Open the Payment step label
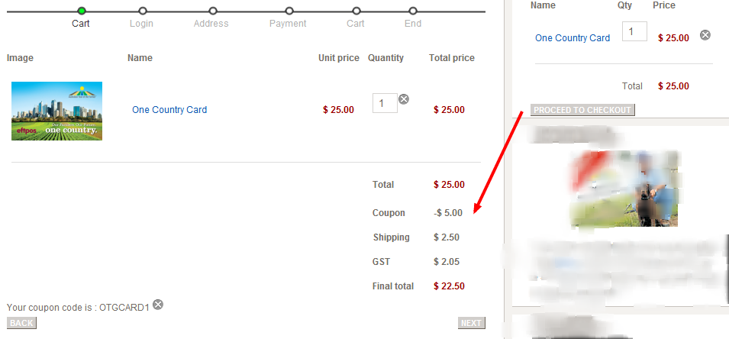729x339 pixels. pyautogui.click(x=288, y=23)
